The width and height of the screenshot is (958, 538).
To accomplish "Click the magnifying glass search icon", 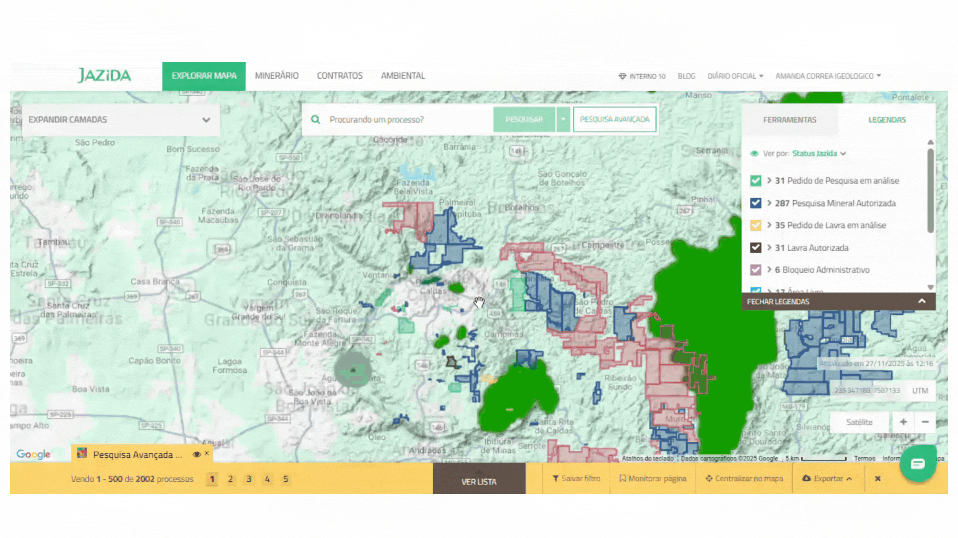I will tap(315, 120).
